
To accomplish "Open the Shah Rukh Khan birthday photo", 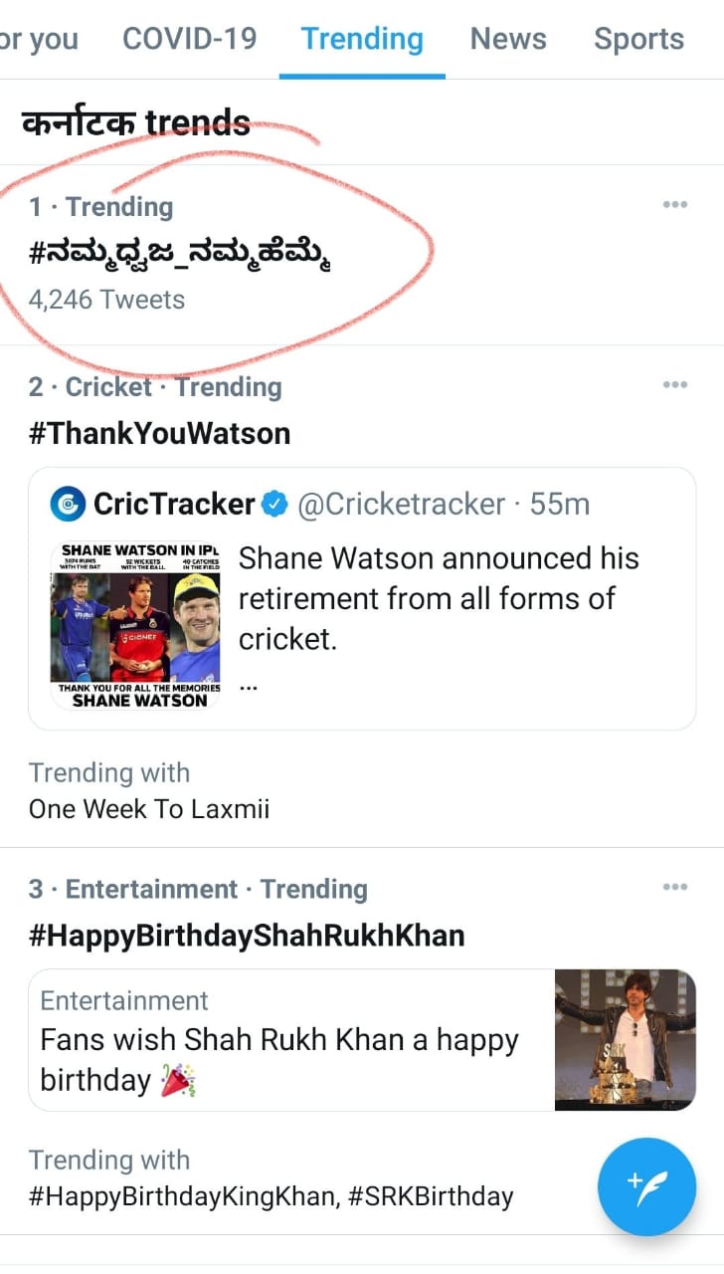I will [x=625, y=1039].
